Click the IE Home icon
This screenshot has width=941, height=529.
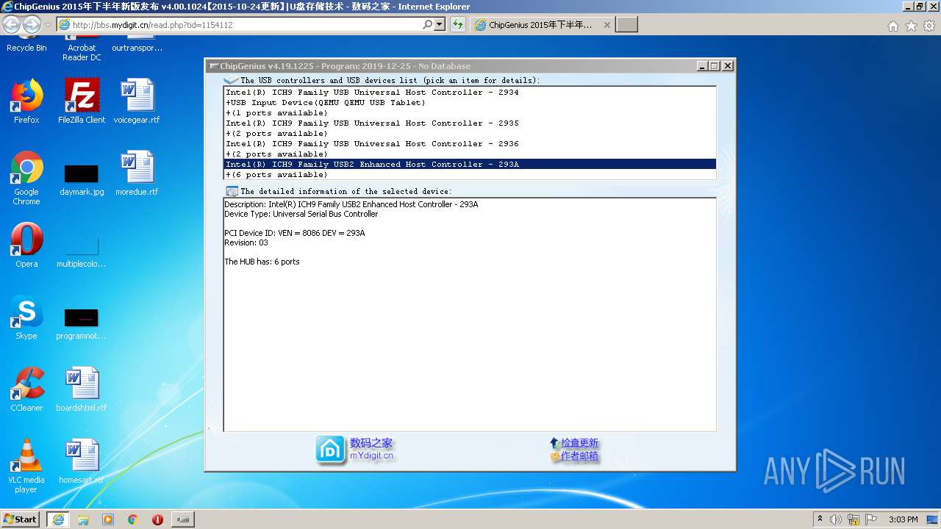click(x=892, y=26)
